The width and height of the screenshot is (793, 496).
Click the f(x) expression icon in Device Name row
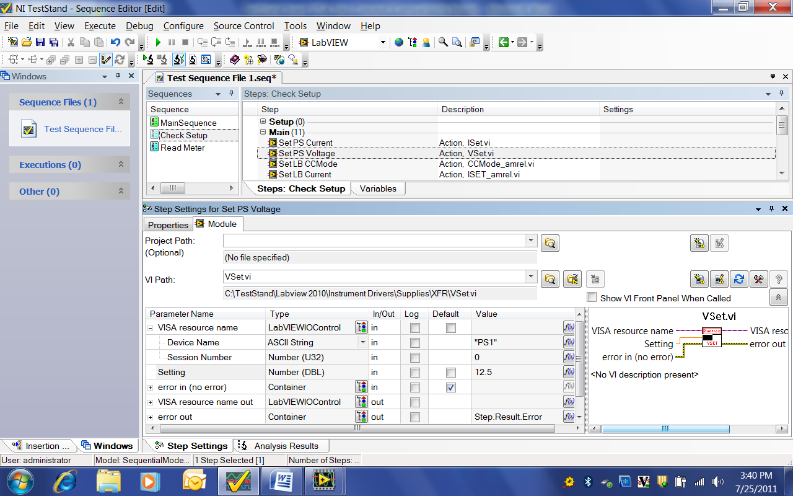(569, 342)
